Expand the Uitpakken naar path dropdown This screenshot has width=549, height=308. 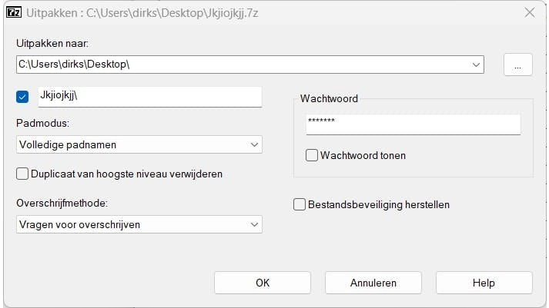(477, 65)
